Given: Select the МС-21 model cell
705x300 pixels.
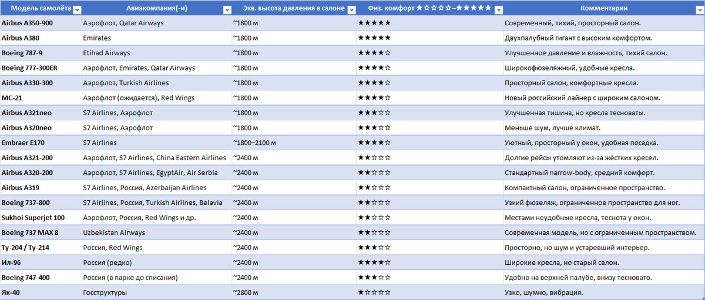Looking at the screenshot, I should [x=41, y=98].
